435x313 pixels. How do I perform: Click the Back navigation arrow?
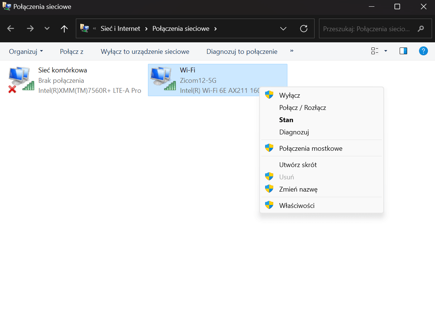(x=11, y=29)
